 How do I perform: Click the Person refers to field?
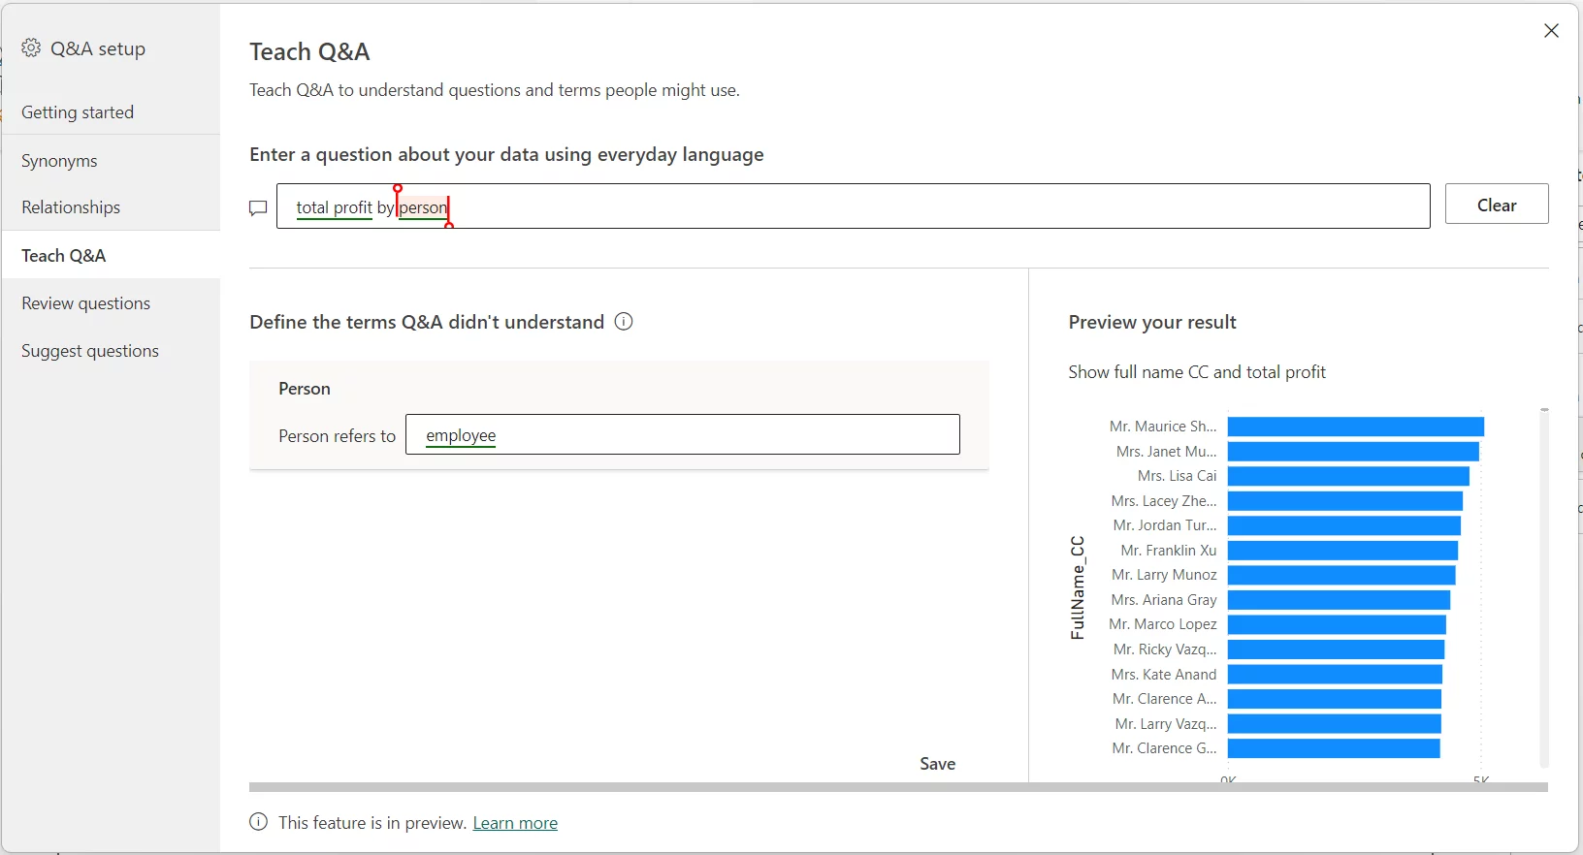point(682,435)
